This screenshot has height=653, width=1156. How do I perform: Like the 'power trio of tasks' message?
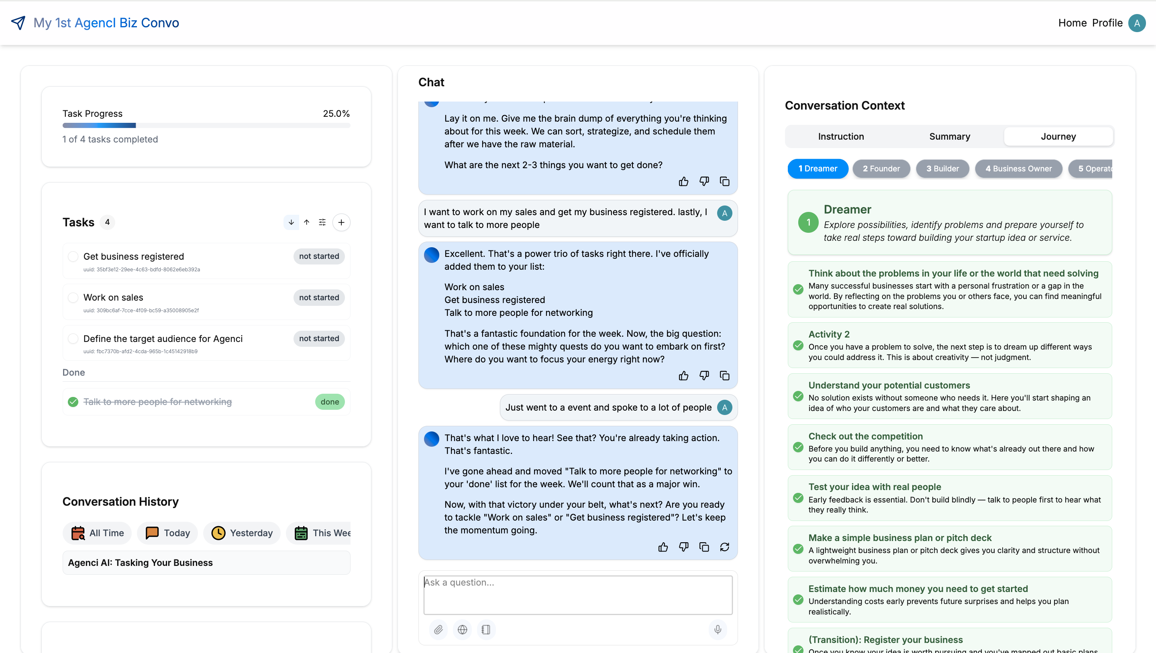click(683, 375)
